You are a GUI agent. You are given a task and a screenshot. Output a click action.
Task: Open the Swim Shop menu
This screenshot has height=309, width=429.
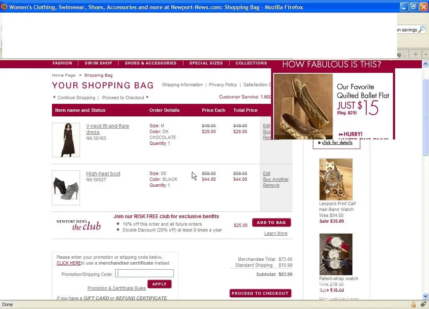98,63
